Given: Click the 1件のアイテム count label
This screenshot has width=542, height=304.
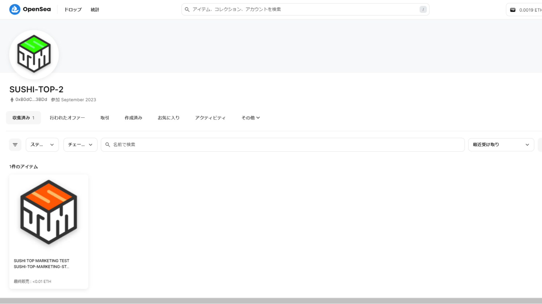Looking at the screenshot, I should tap(23, 167).
